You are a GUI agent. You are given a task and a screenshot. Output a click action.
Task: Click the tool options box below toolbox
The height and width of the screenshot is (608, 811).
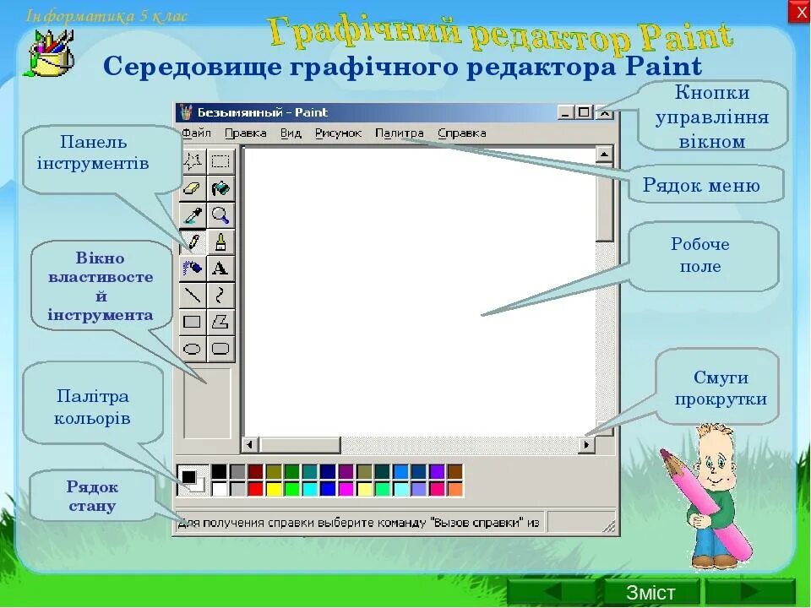point(207,404)
